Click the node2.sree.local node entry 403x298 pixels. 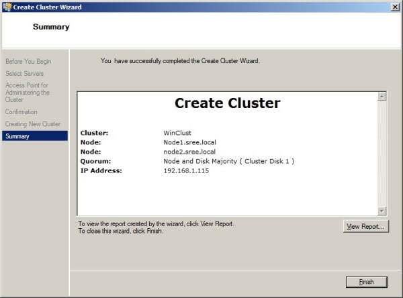pyautogui.click(x=189, y=152)
